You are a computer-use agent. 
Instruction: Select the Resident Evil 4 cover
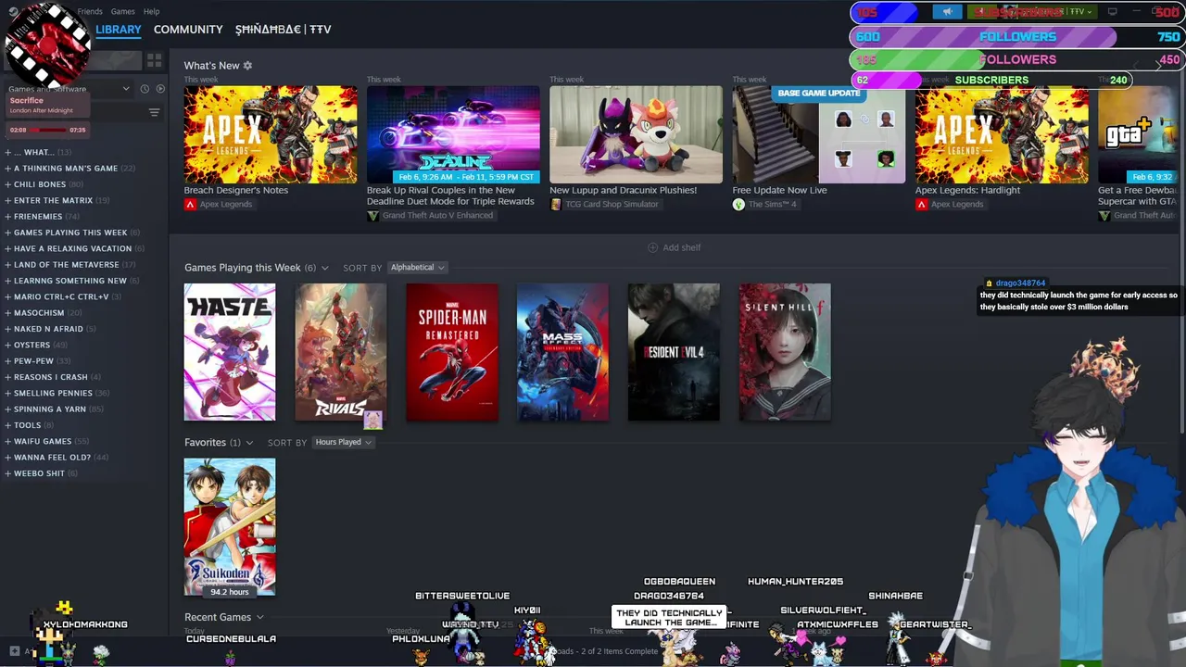point(674,352)
